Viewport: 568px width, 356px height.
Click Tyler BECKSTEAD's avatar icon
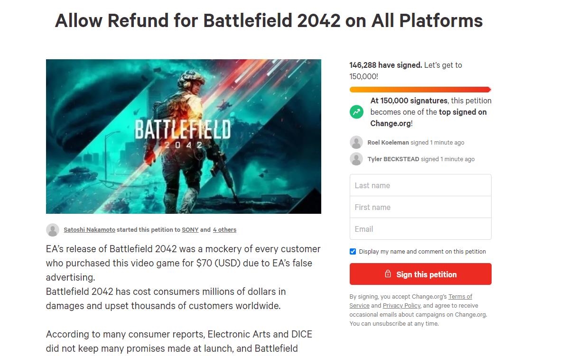pos(356,159)
